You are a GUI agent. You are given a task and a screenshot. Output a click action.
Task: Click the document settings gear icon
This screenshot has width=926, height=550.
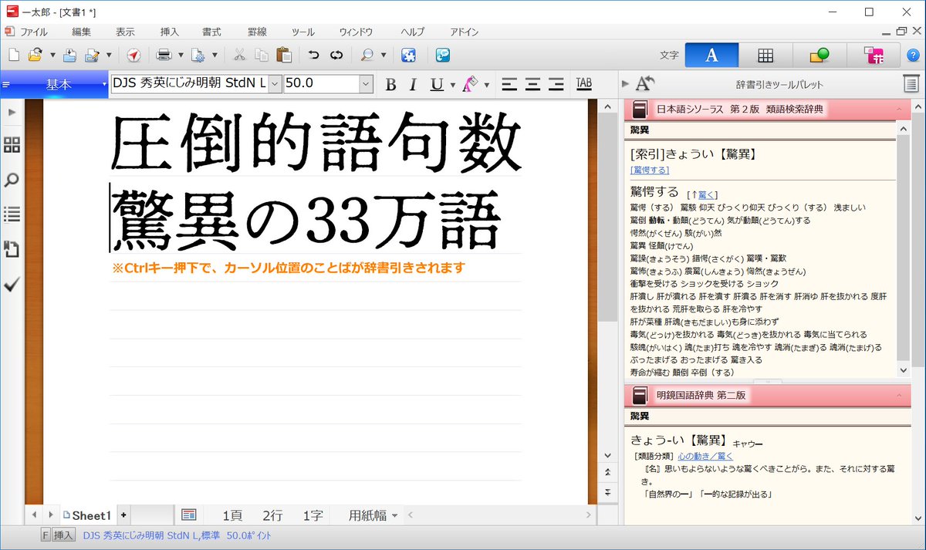click(198, 55)
